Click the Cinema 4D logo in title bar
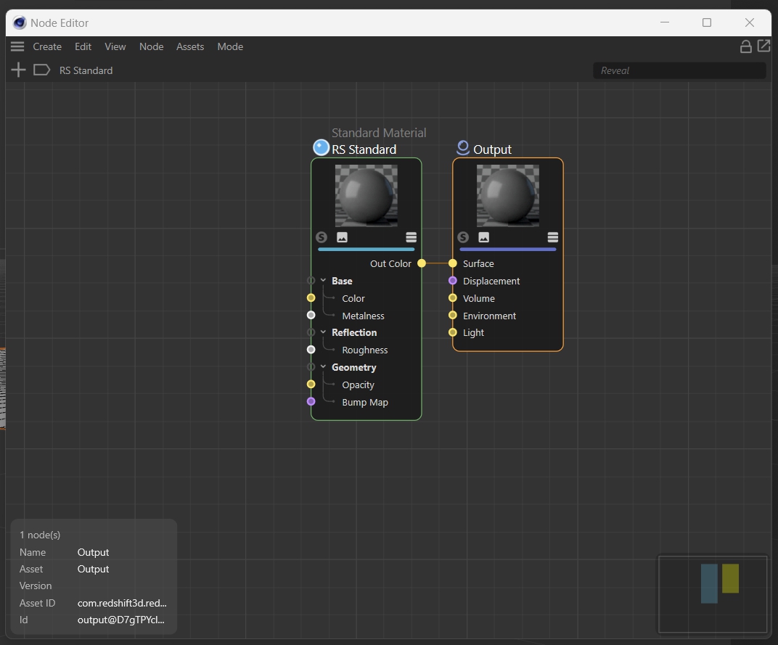The height and width of the screenshot is (645, 778). pyautogui.click(x=20, y=22)
